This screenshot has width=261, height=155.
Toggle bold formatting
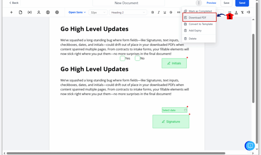click(x=152, y=12)
